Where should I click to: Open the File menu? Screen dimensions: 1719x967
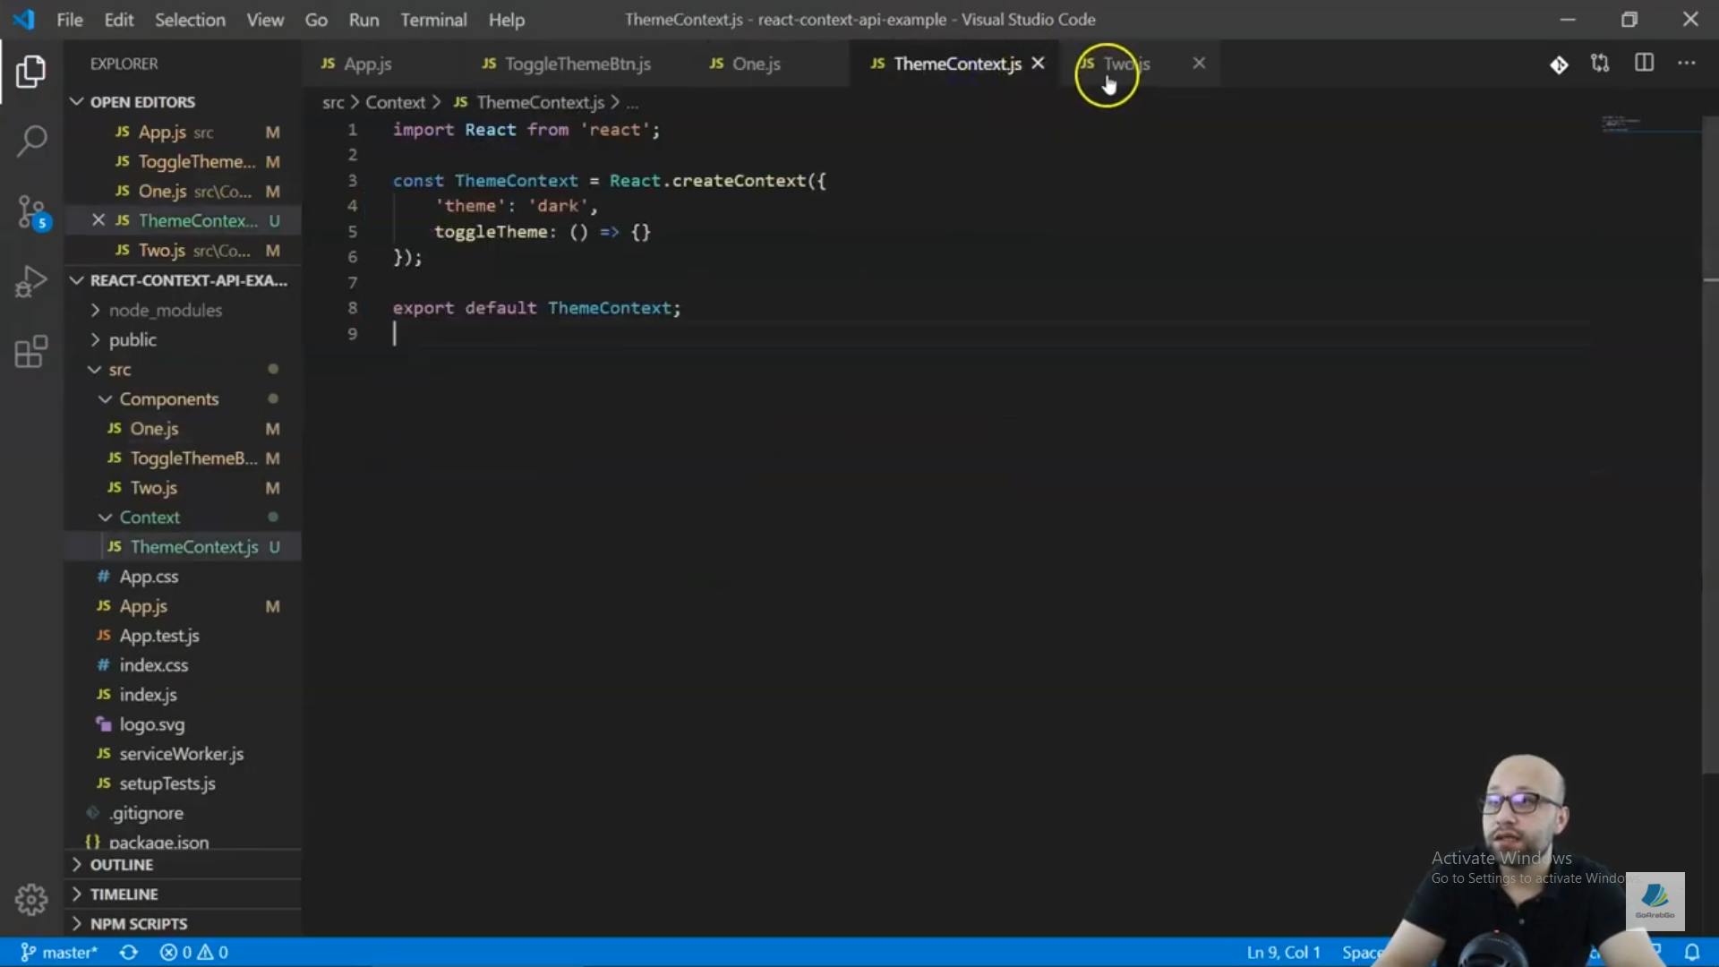[x=69, y=20]
